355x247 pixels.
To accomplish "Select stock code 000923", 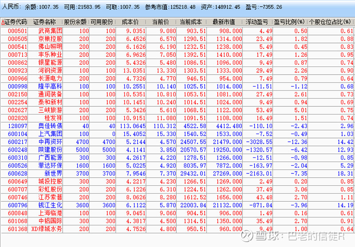I will point(18,71).
